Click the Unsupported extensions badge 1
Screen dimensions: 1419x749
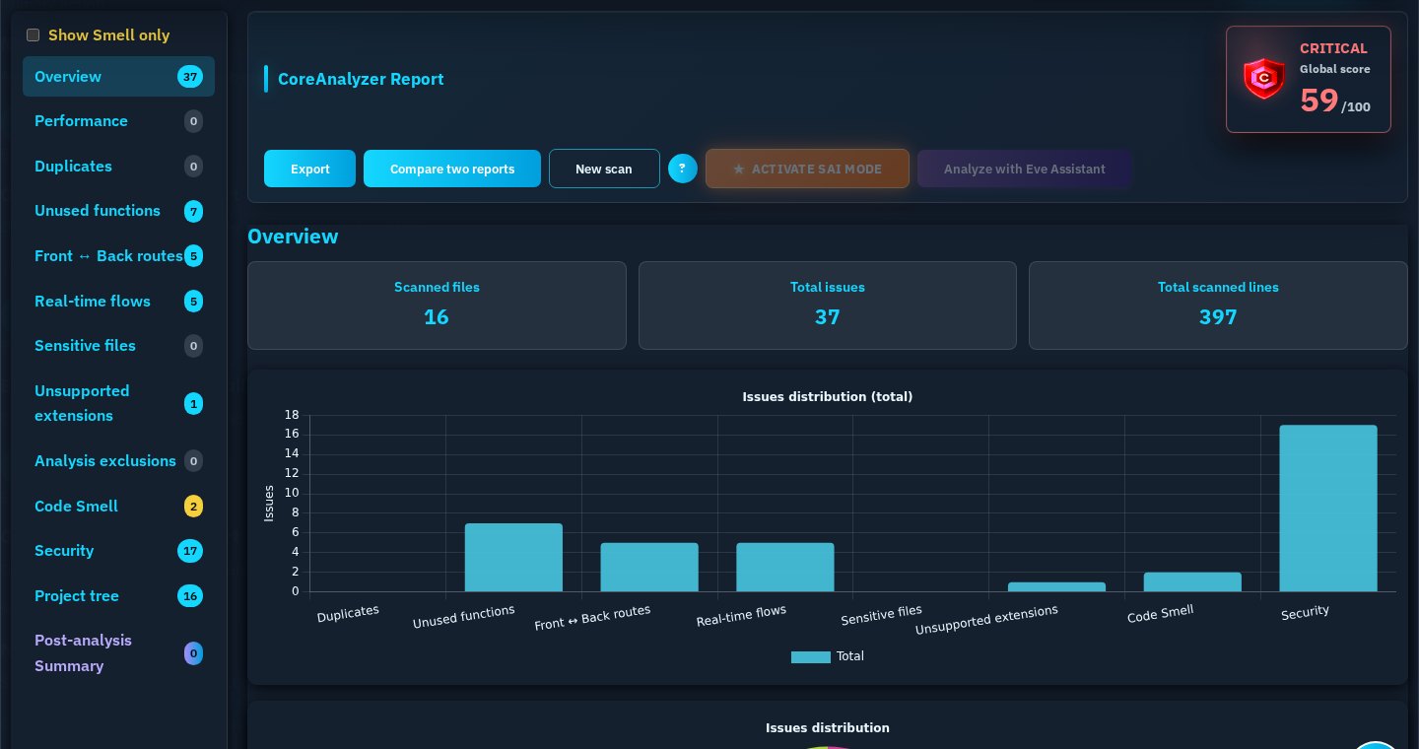[193, 403]
